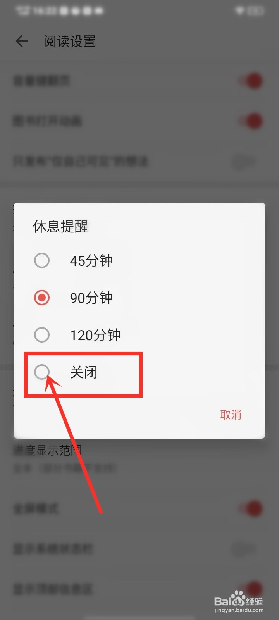Open the 进度显示范围 setting row
Screen dimensions: 279x620
click(139, 459)
